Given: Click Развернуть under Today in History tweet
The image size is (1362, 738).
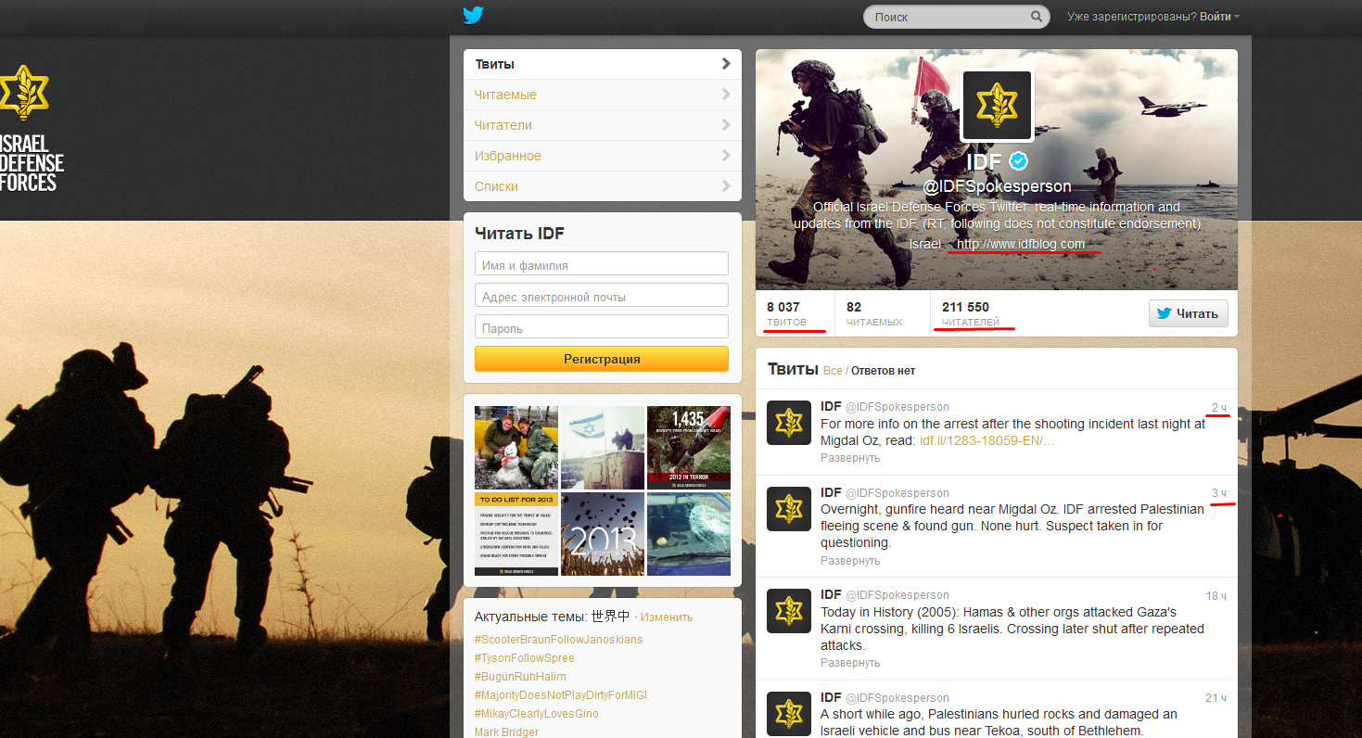Looking at the screenshot, I should (850, 663).
